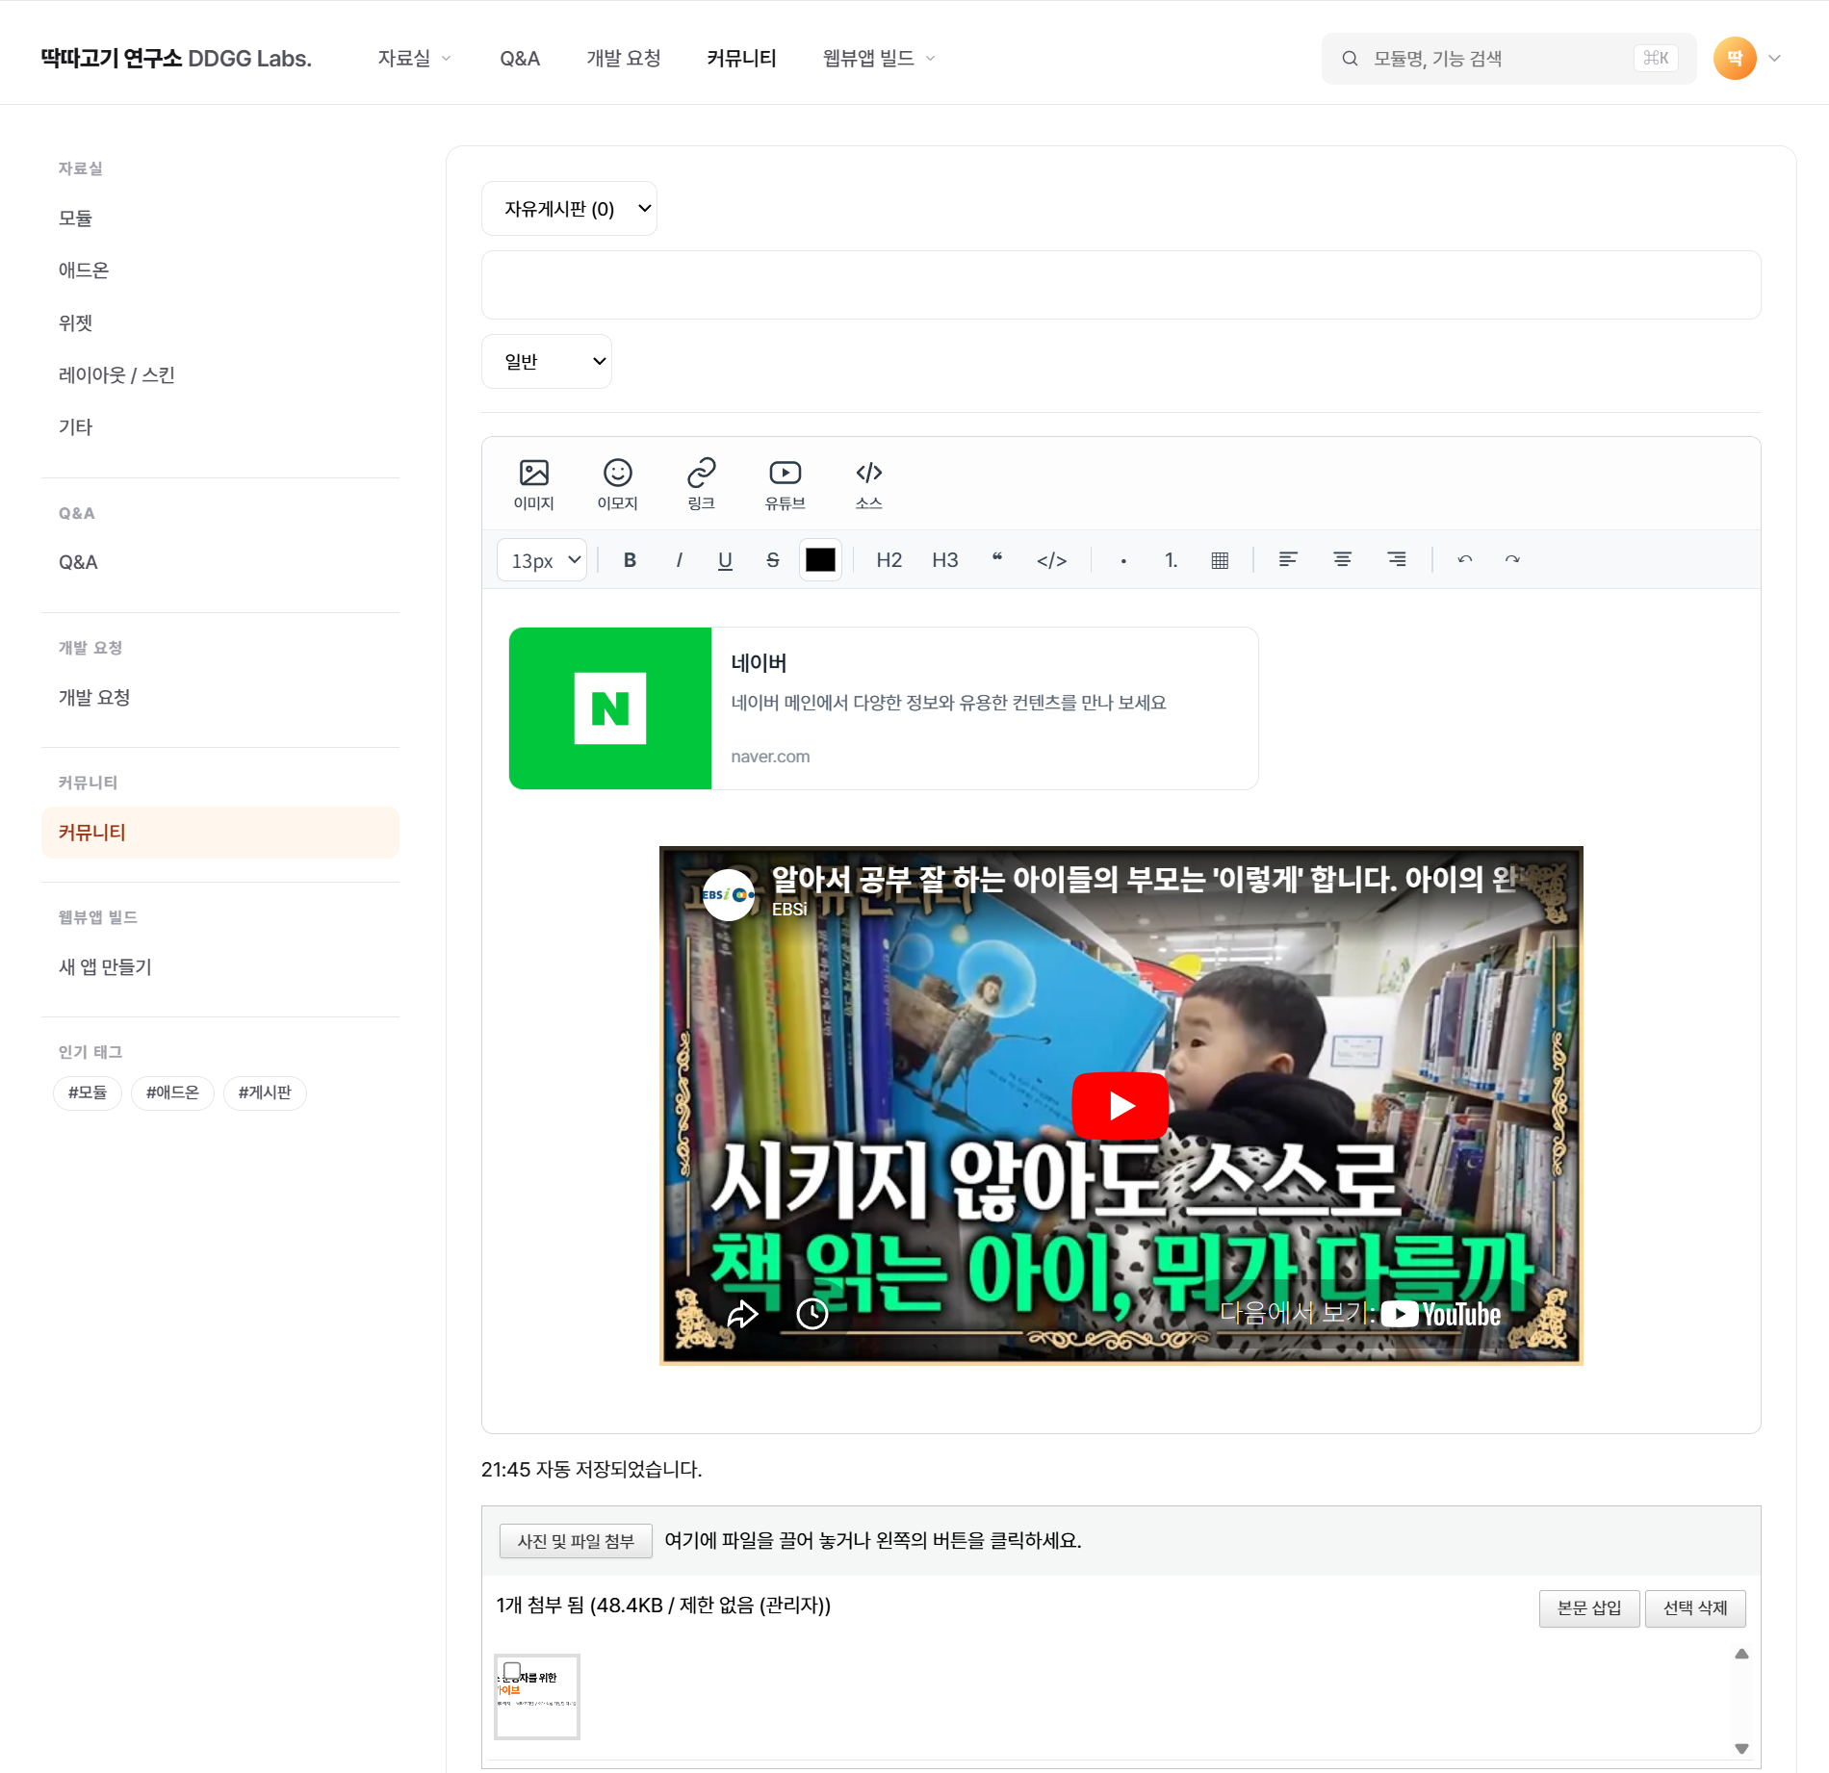
Task: Open the Q&A page from the top navigation
Action: tap(520, 59)
